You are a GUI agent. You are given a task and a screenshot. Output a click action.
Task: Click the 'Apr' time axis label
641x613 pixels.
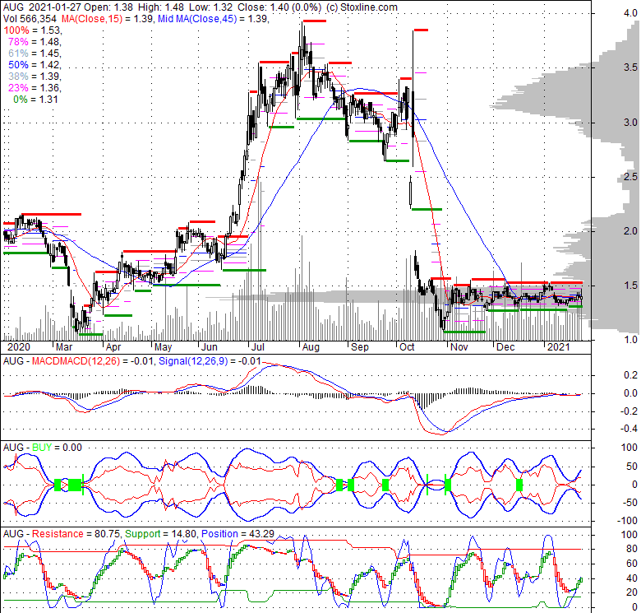click(x=113, y=347)
